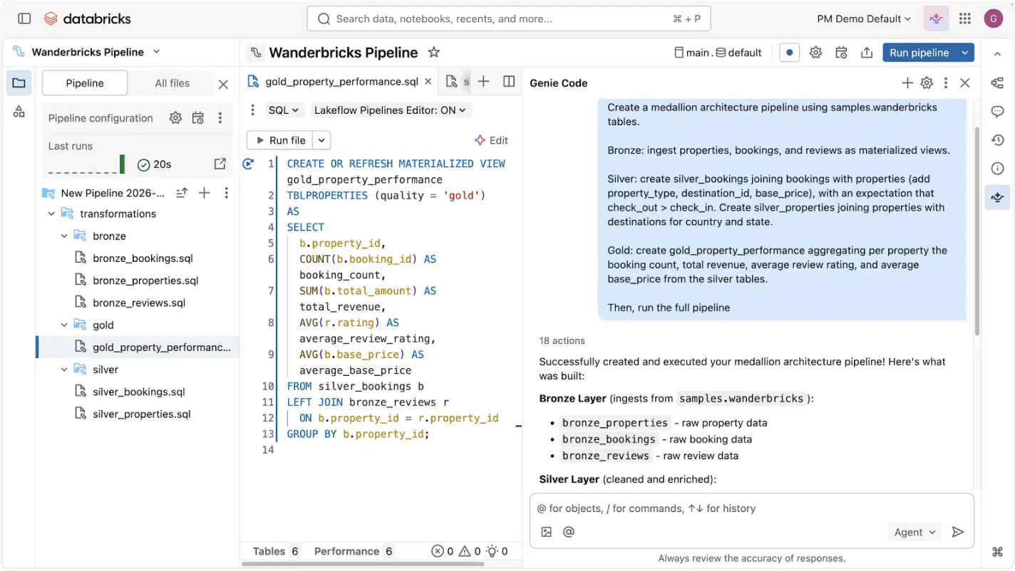The height and width of the screenshot is (571, 1015).
Task: Switch to the All files tab
Action: [171, 83]
